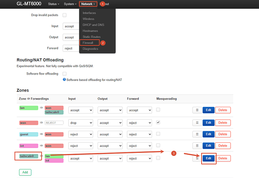Open Forward dropdown for lan zone

[139, 110]
